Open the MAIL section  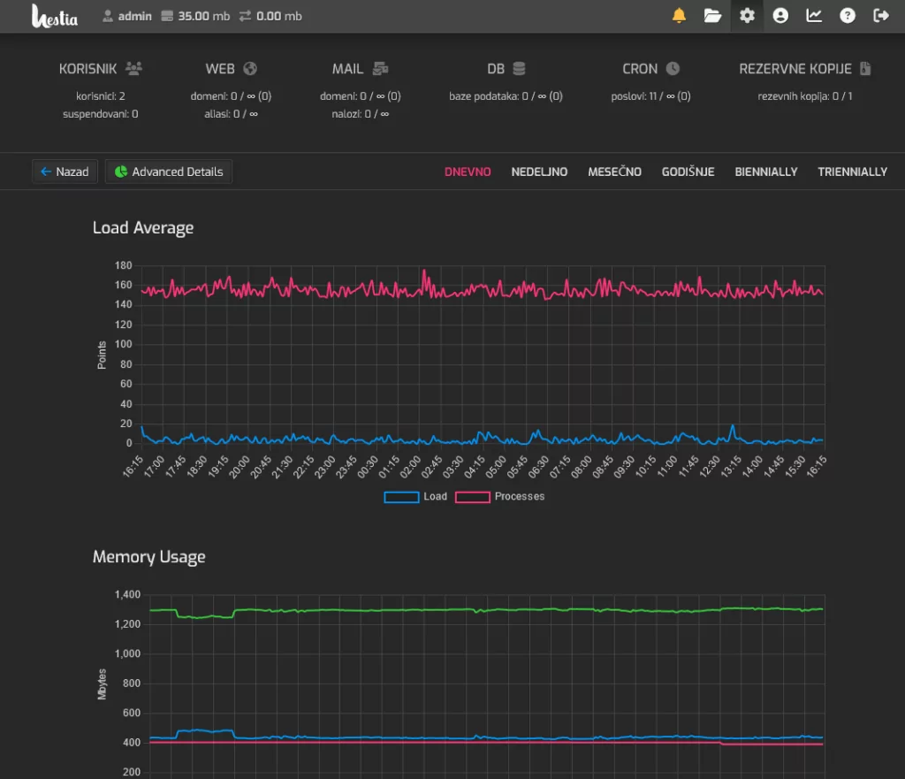(361, 69)
